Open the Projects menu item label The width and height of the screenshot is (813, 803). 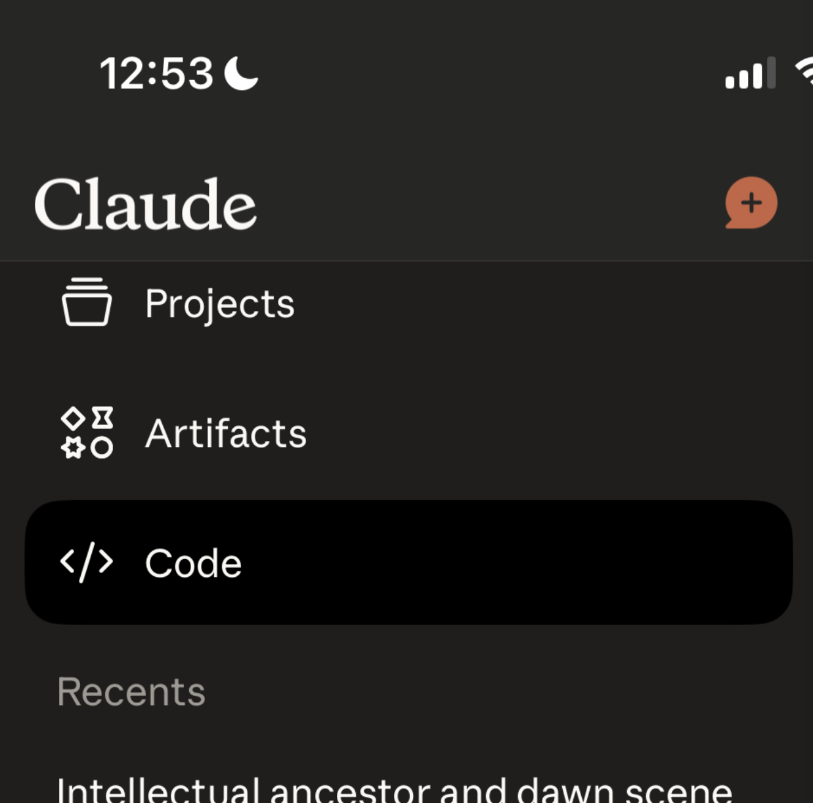pyautogui.click(x=220, y=304)
